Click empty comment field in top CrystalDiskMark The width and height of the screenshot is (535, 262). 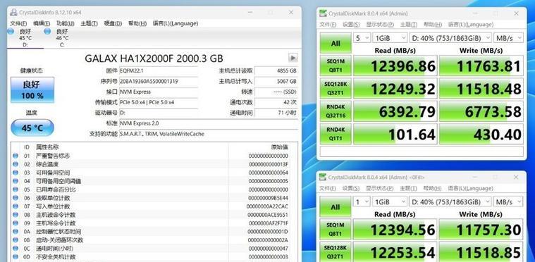(x=422, y=151)
